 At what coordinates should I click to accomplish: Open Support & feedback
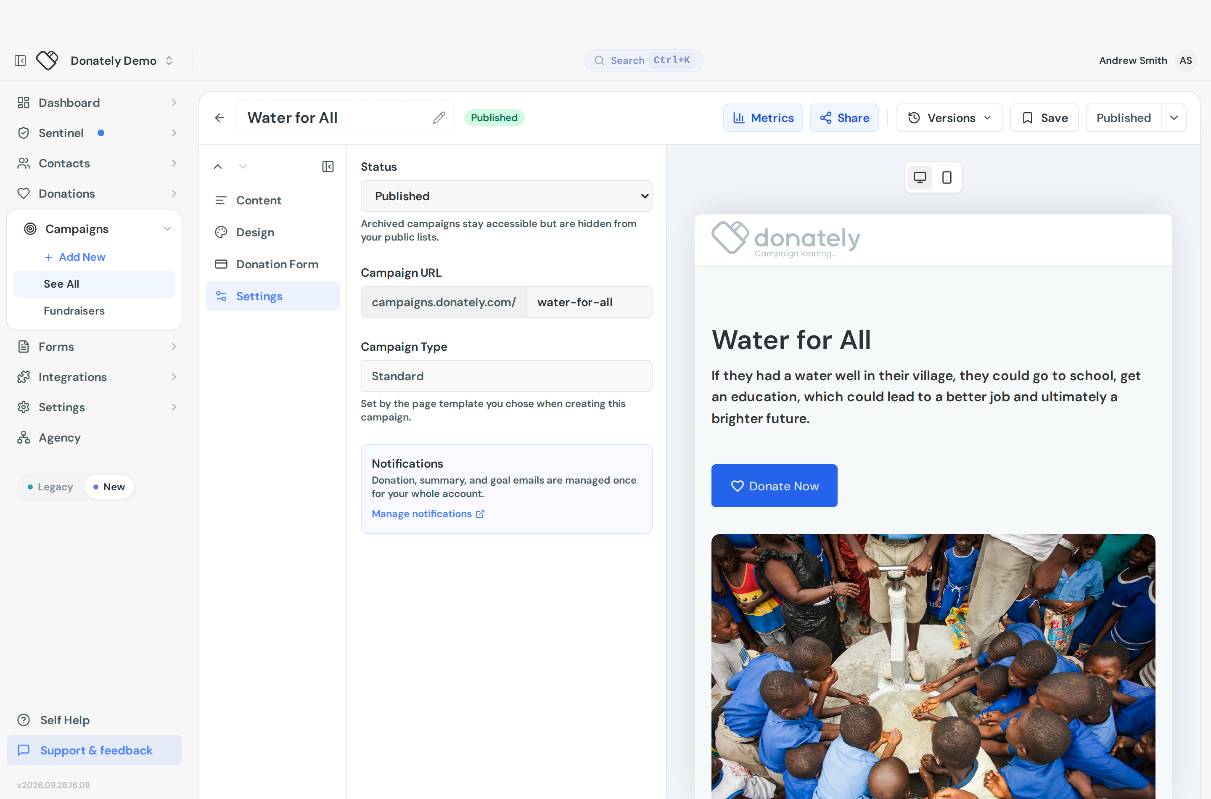tap(94, 750)
